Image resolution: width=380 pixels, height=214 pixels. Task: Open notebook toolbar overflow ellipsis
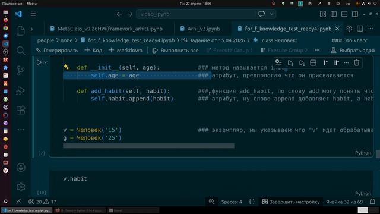[x=317, y=50]
